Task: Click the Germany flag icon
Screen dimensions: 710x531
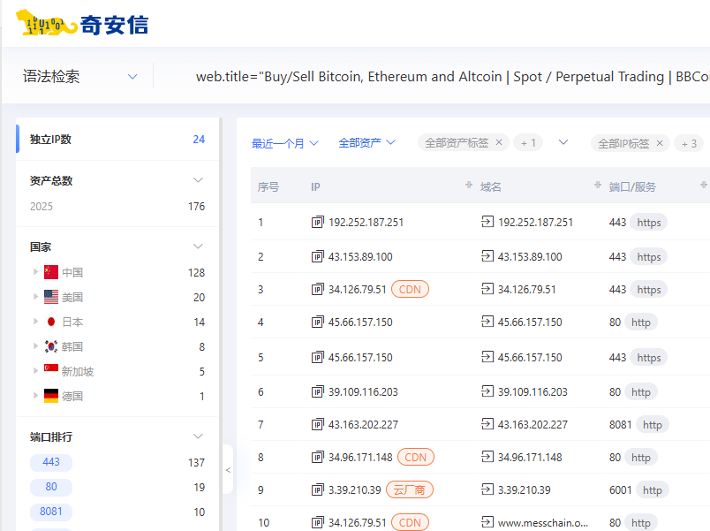Action: (51, 396)
